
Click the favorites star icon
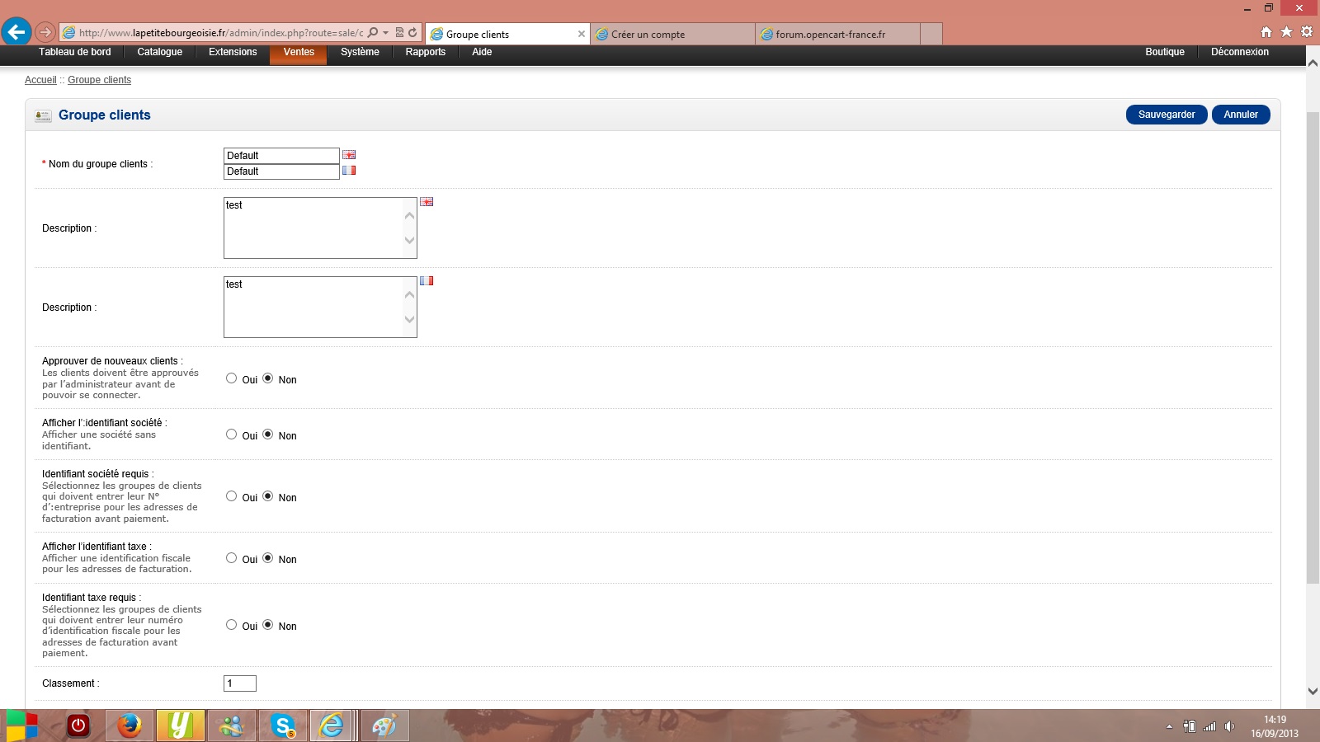tap(1286, 32)
